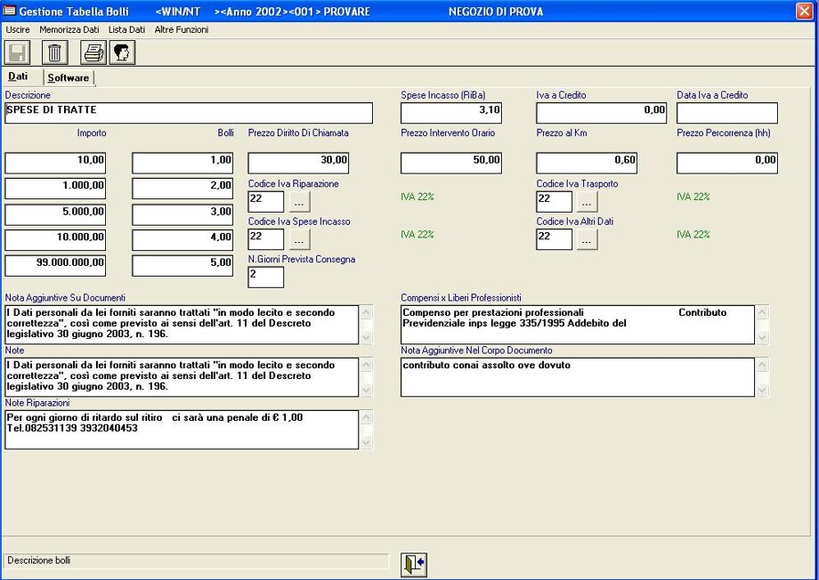Click the N.Giorni Prevista Consegna field

pyautogui.click(x=265, y=278)
